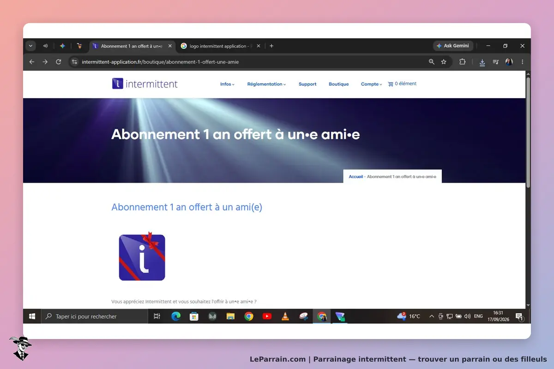This screenshot has height=369, width=554.
Task: Open the cart showing 0 élément
Action: coord(402,84)
